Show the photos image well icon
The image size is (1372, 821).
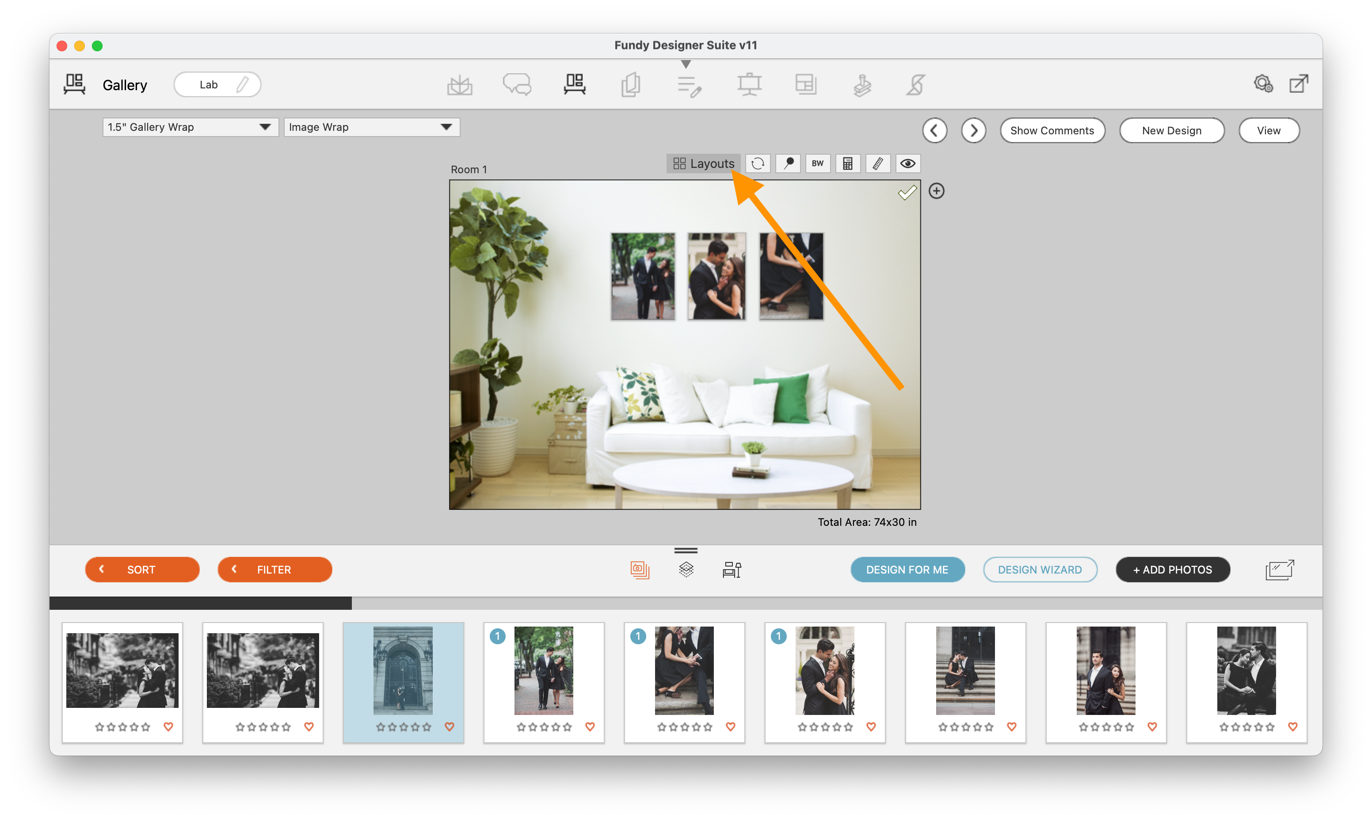pyautogui.click(x=640, y=569)
